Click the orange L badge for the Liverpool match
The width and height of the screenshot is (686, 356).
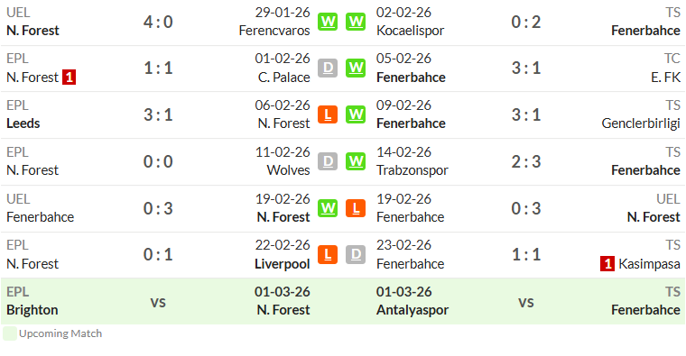click(x=328, y=255)
